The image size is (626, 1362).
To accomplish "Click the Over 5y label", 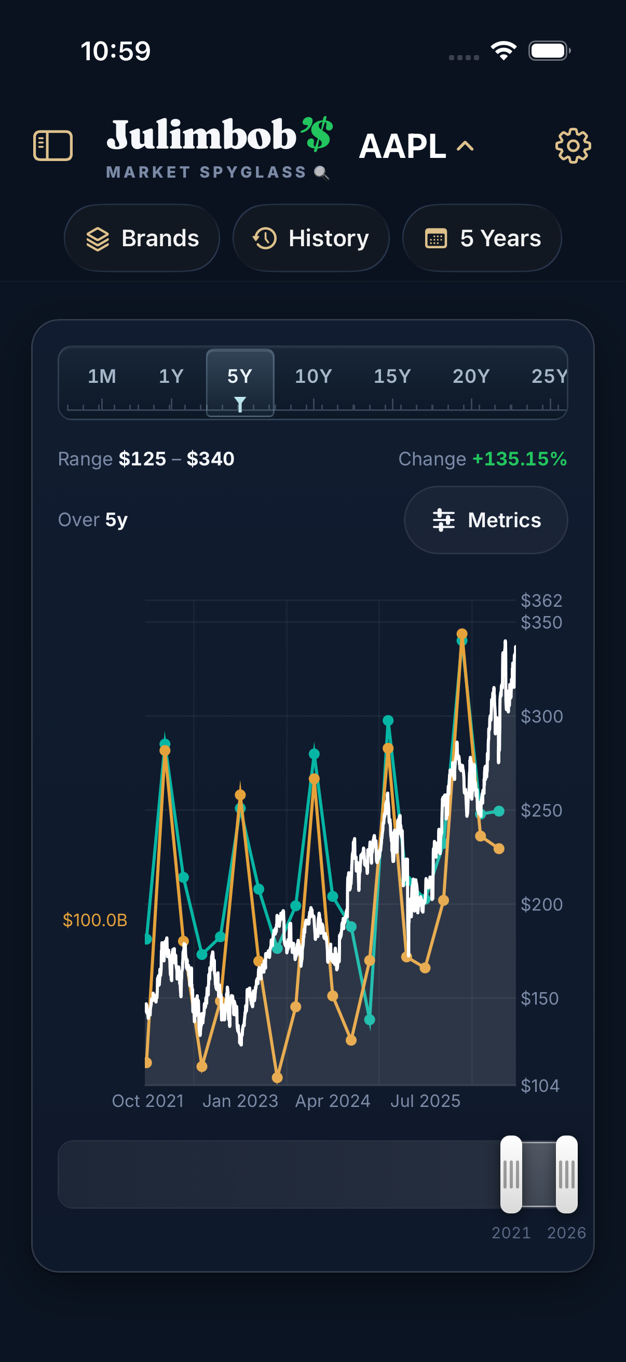I will [x=93, y=520].
